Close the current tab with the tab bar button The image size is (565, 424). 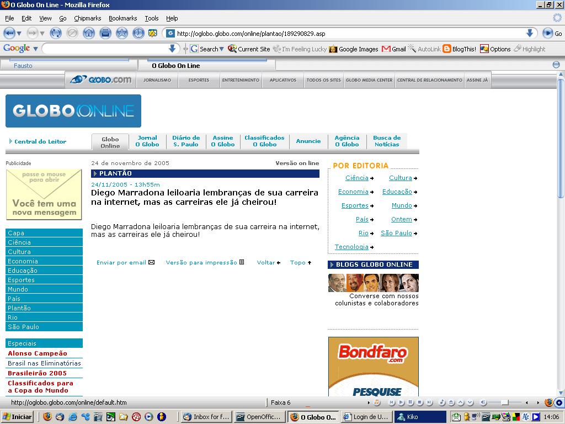click(x=556, y=65)
